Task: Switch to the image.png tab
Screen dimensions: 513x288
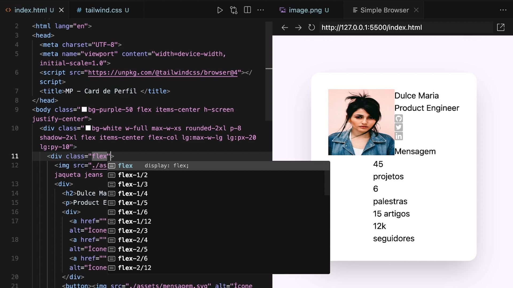Action: [305, 10]
